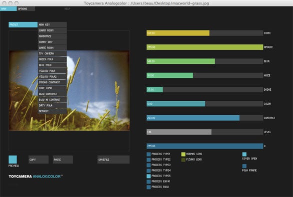
Task: Select the Normal Lens option
Action: [x=183, y=154]
